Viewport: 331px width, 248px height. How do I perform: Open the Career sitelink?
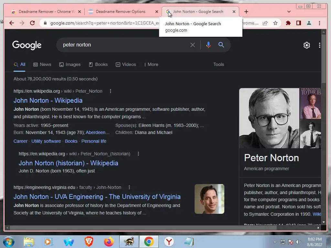click(20, 141)
